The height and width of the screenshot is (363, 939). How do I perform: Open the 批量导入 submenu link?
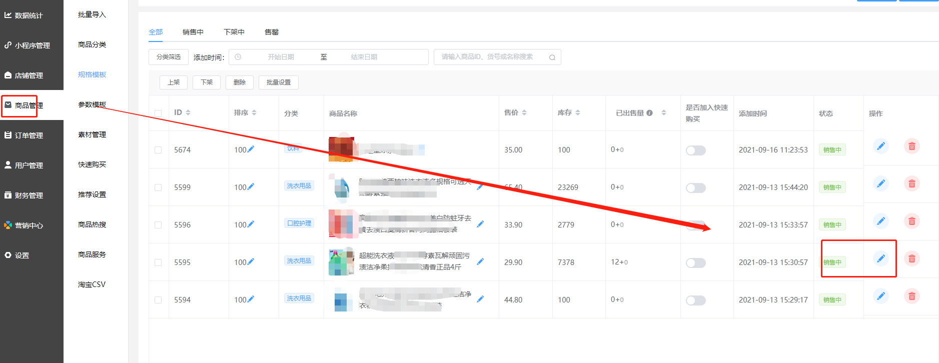tap(92, 14)
